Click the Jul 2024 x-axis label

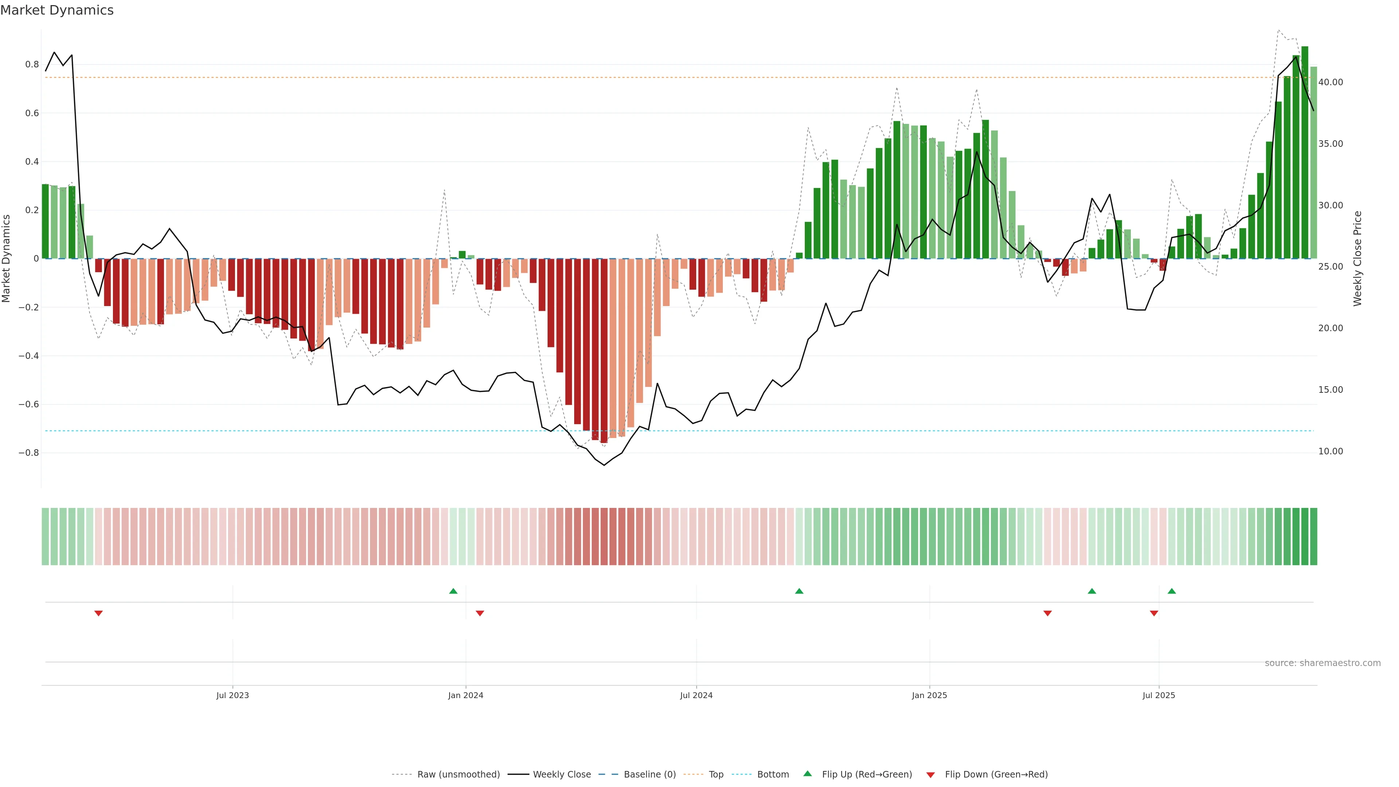pos(696,695)
